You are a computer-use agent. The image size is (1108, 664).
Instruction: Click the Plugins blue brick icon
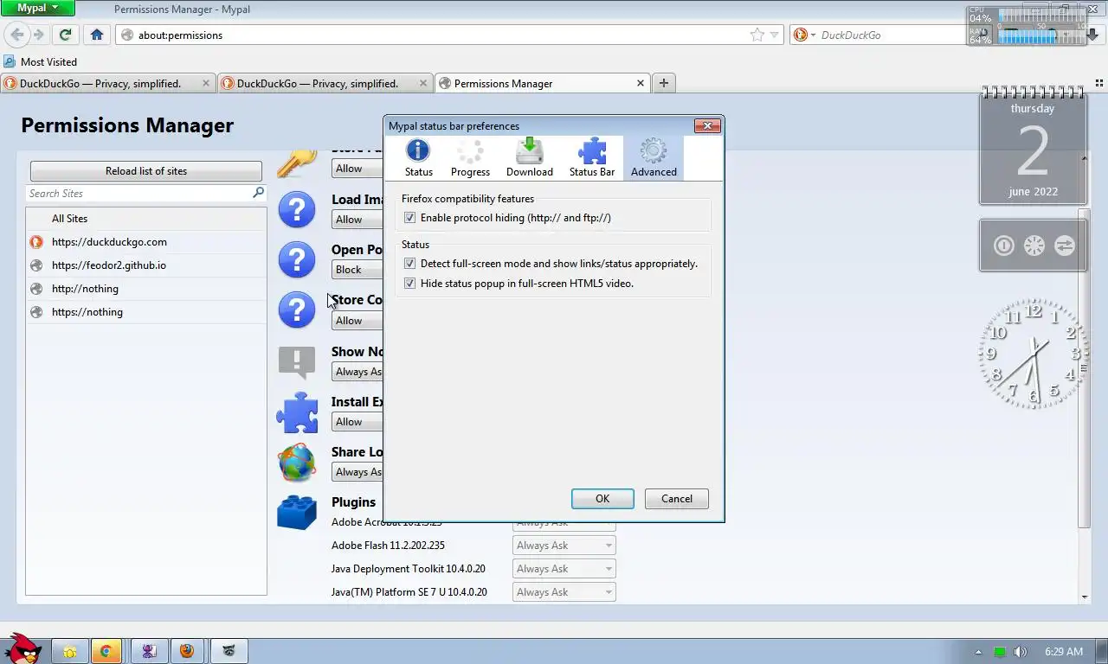297,512
